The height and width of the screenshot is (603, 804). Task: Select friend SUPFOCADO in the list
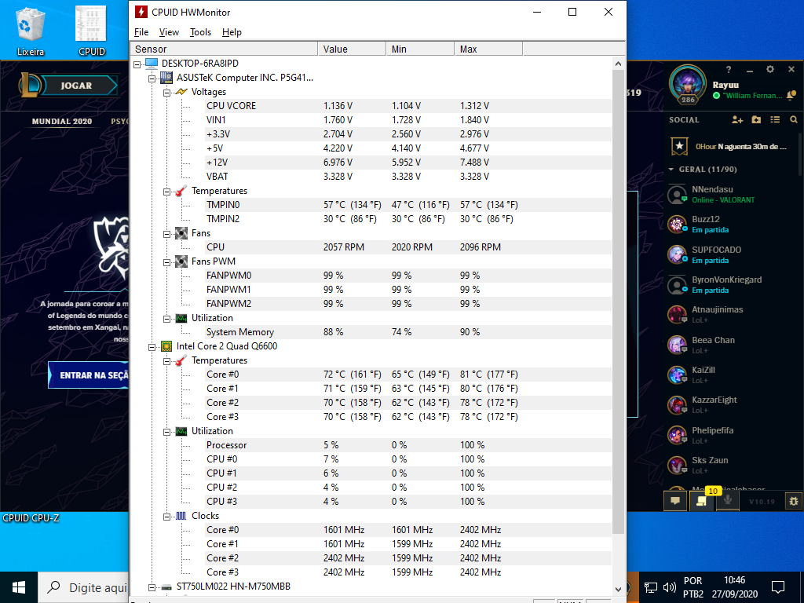pyautogui.click(x=732, y=255)
